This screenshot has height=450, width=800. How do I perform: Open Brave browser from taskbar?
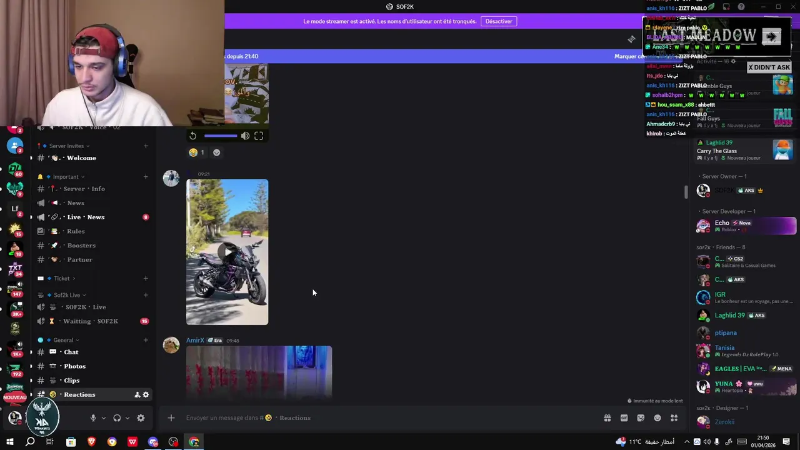click(92, 442)
